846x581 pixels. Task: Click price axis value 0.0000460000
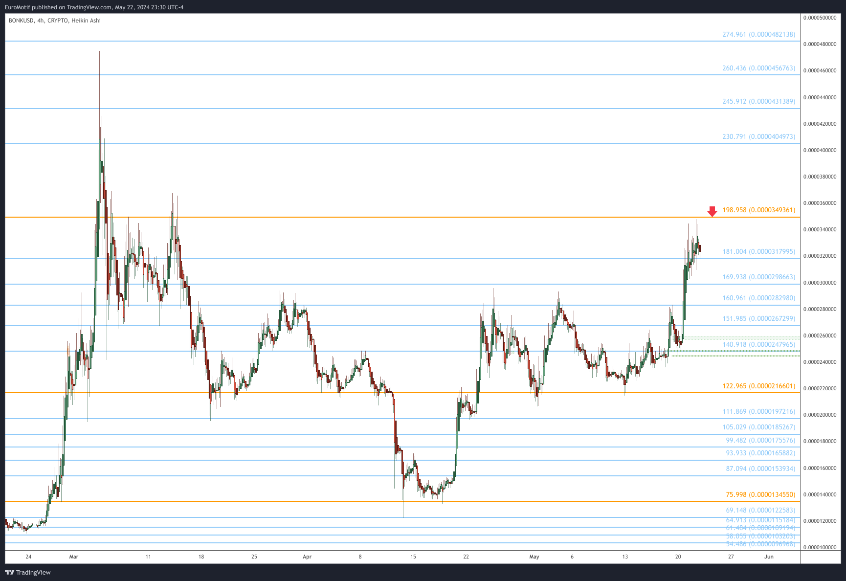(x=820, y=70)
